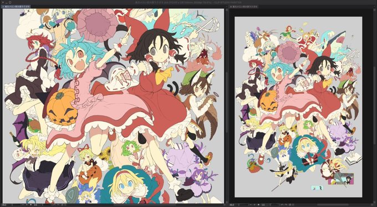Click rotate left icon in right pane bar

click(282, 205)
